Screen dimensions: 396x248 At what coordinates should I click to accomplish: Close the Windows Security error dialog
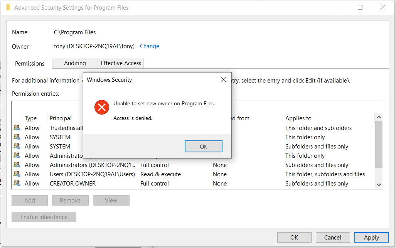223,79
